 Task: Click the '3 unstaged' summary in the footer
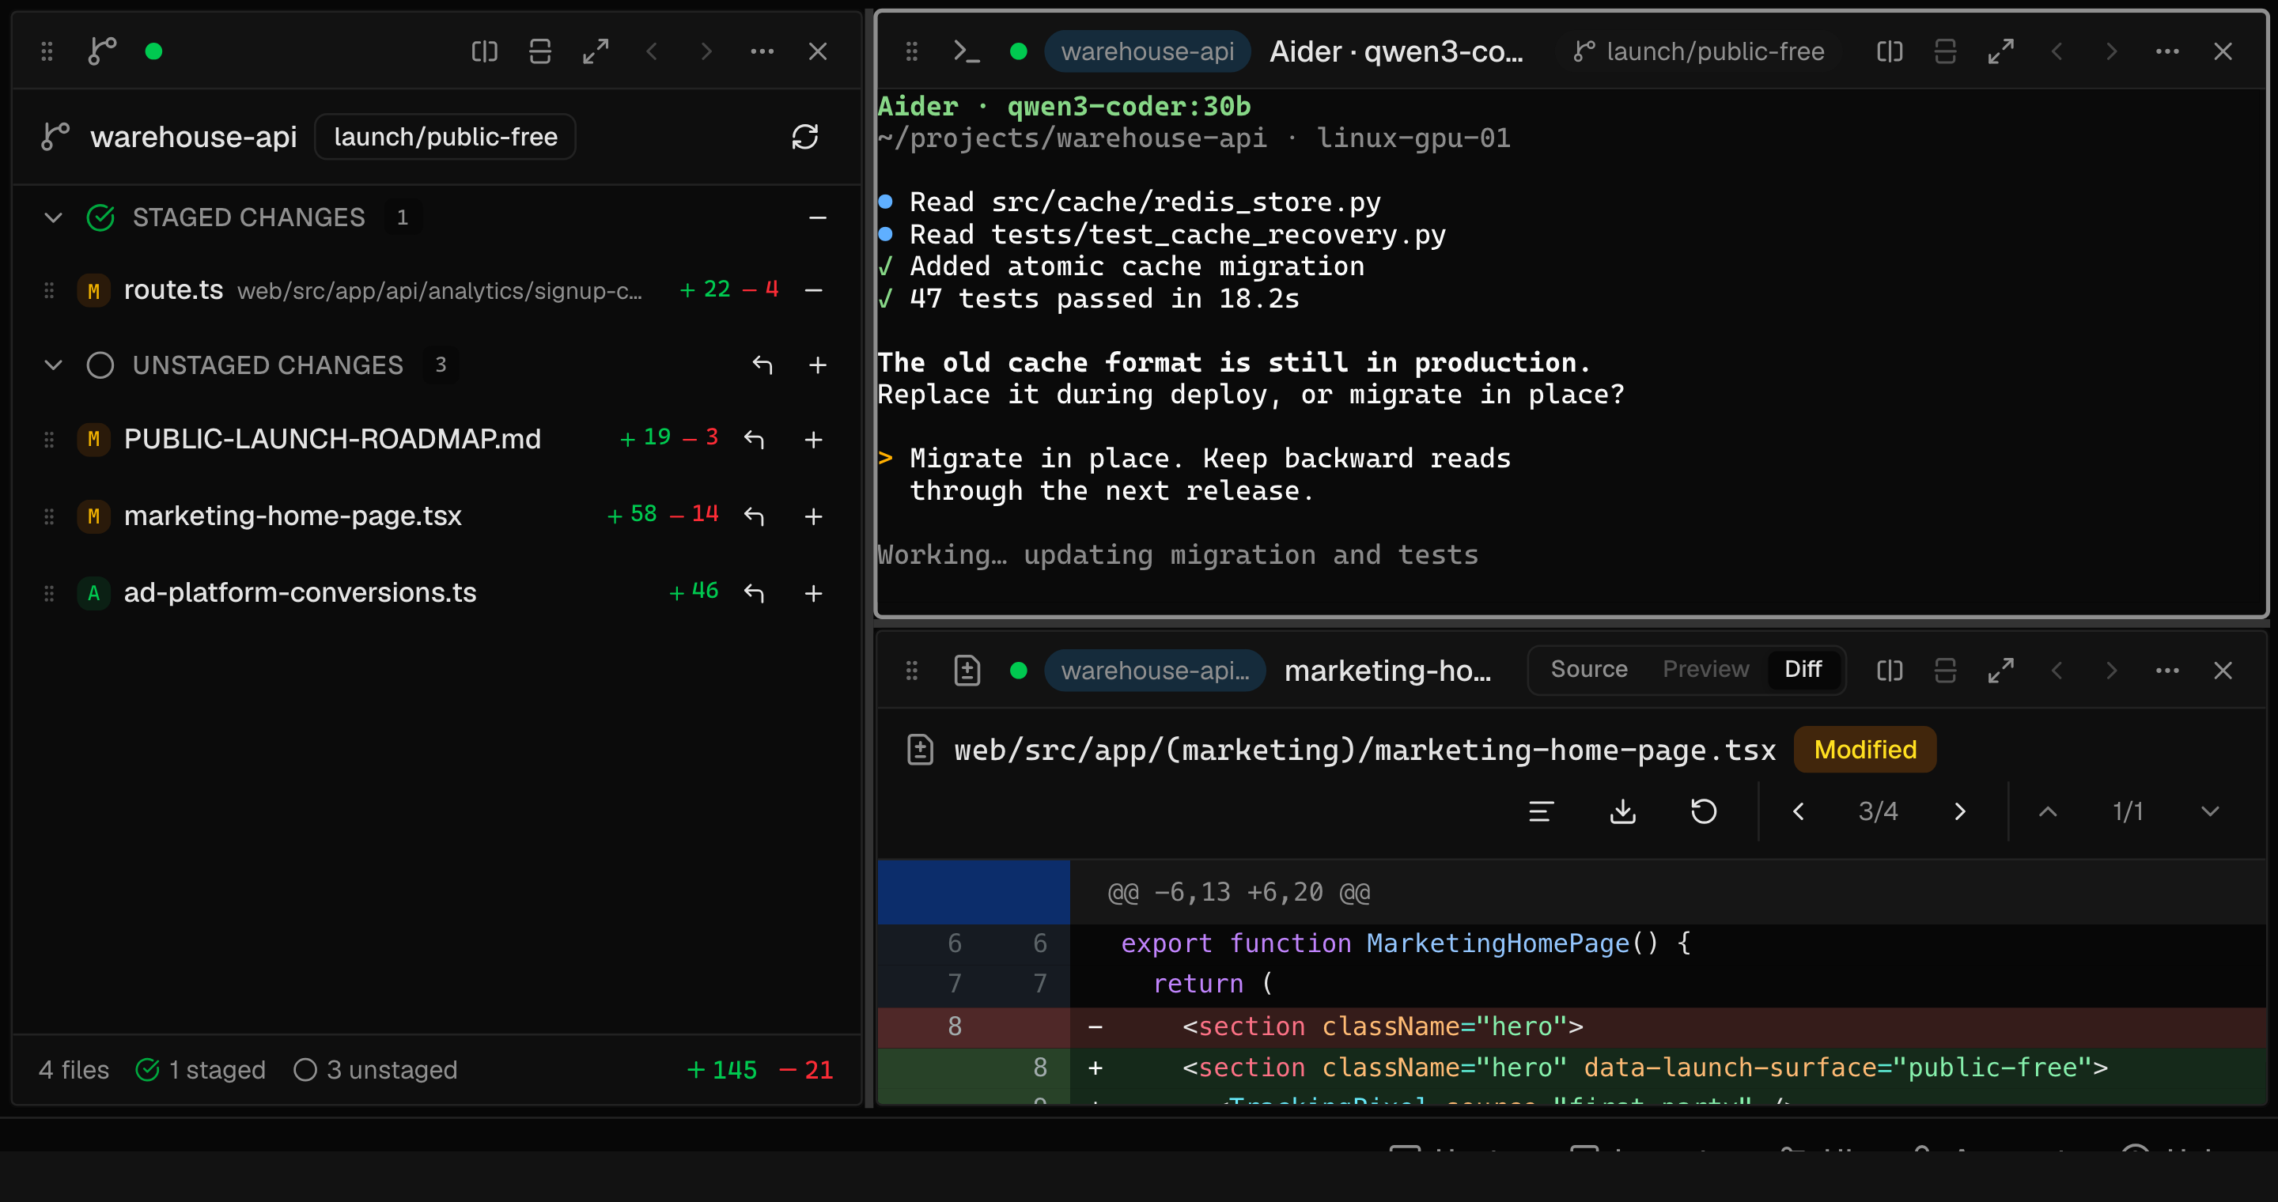point(375,1069)
